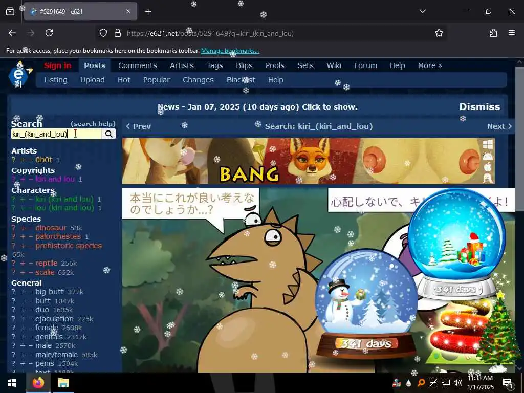Open the Comments section
The image size is (524, 393).
click(x=137, y=65)
